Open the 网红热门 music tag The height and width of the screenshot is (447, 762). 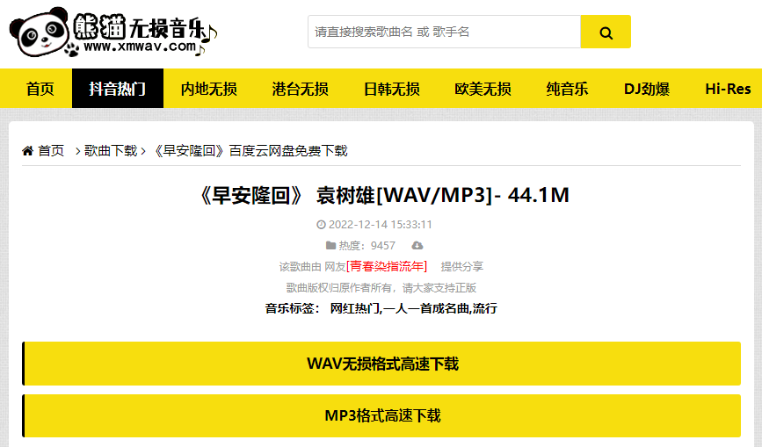coord(355,308)
